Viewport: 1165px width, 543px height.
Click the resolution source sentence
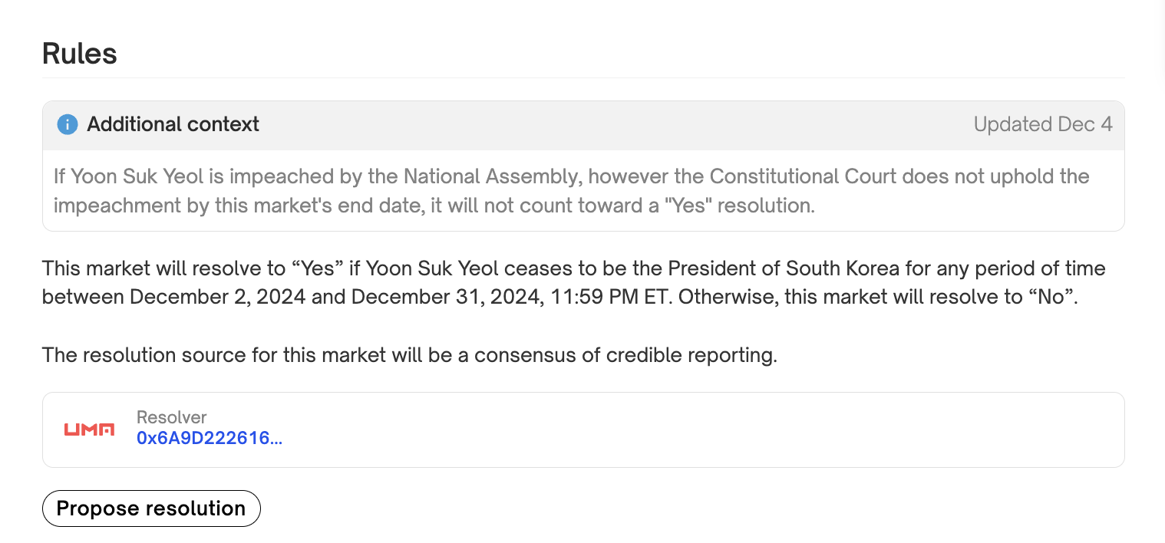(x=410, y=355)
